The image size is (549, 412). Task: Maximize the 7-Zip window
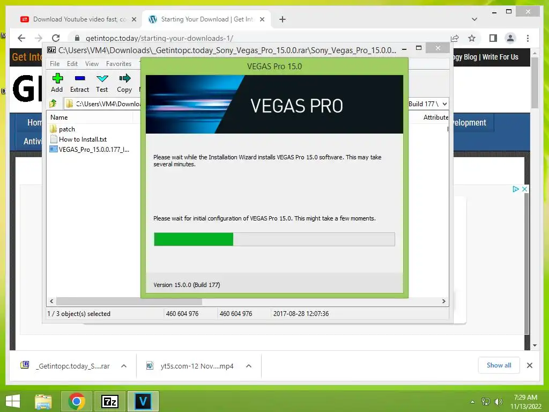(419, 48)
